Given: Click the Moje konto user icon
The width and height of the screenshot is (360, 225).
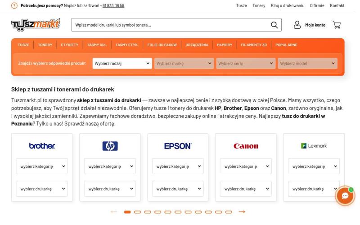Looking at the screenshot, I should [x=297, y=25].
